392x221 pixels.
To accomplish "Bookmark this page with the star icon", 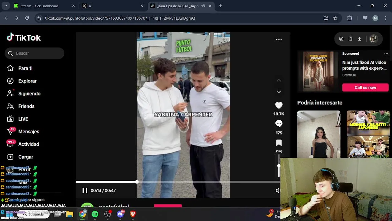I will coord(335,18).
